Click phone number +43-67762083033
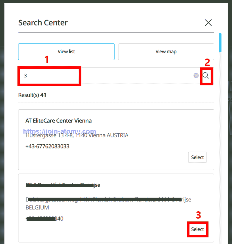The width and height of the screenshot is (232, 244). click(x=47, y=146)
